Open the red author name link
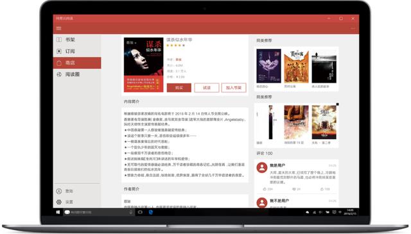Viewport: 411px width, 234px height. coord(179,60)
